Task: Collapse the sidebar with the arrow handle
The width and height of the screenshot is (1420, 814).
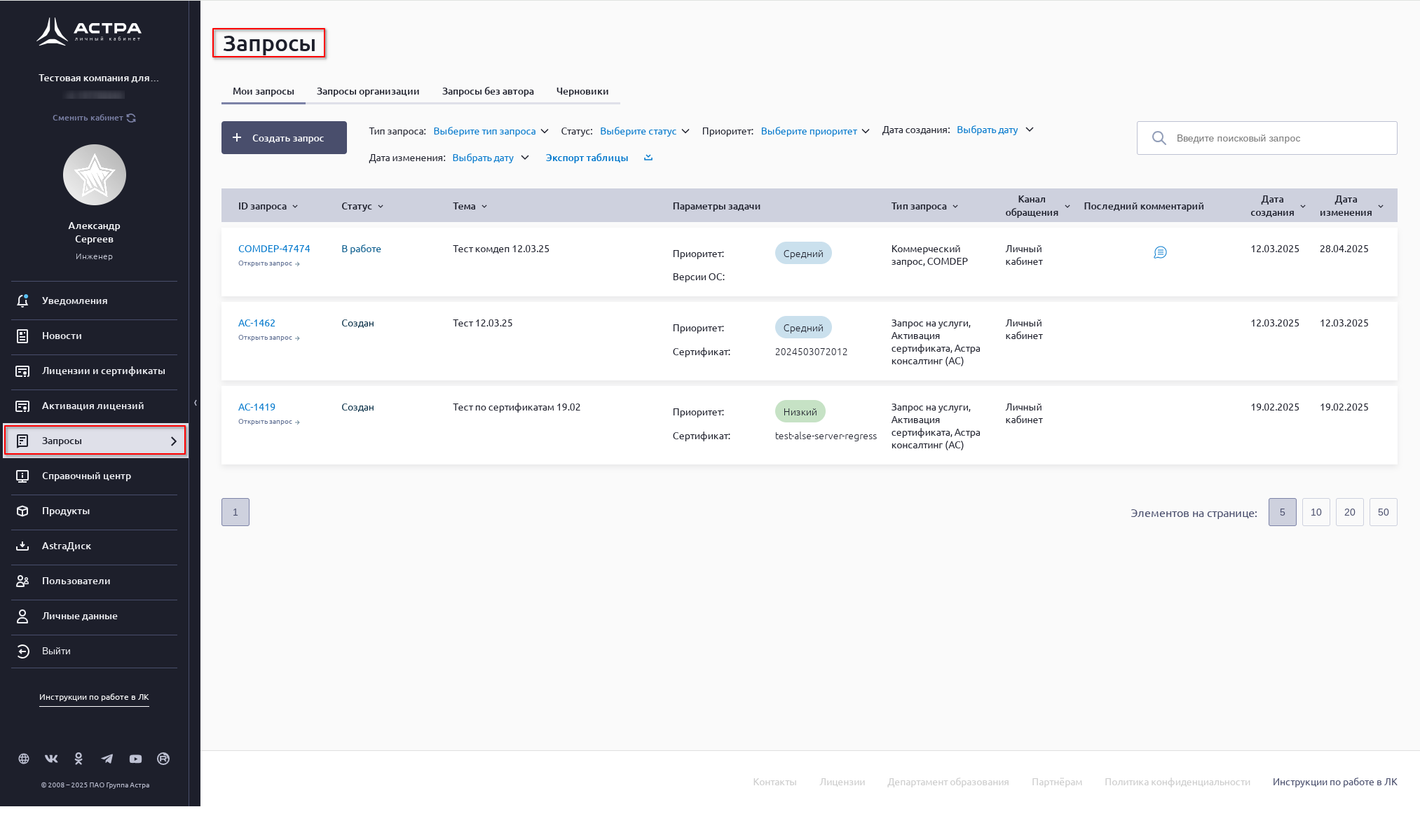Action: 195,403
